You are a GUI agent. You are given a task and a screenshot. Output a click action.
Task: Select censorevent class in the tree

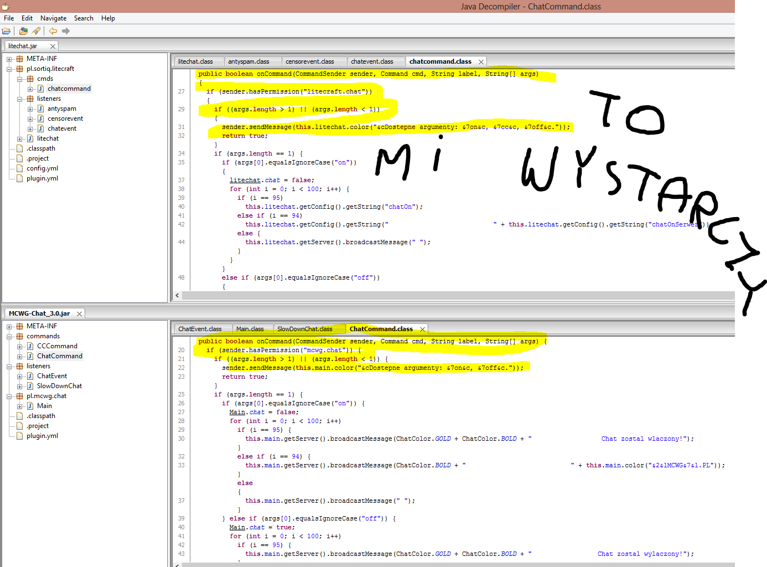point(65,118)
